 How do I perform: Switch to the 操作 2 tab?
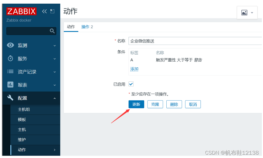tap(87, 27)
